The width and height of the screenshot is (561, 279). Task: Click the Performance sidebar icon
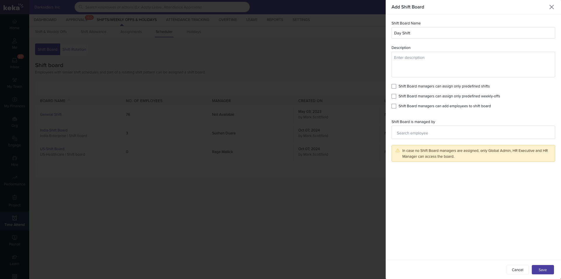coord(14,178)
